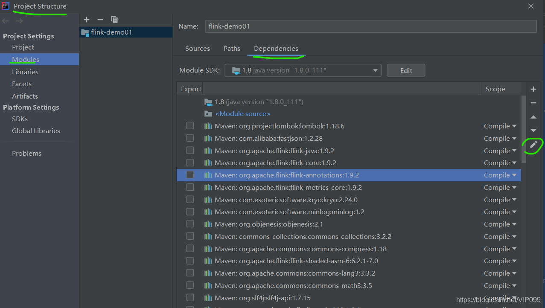Switch to the Sources tab
The image size is (545, 308).
198,48
